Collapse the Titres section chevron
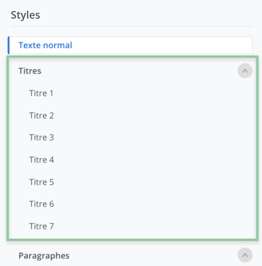 pos(245,71)
